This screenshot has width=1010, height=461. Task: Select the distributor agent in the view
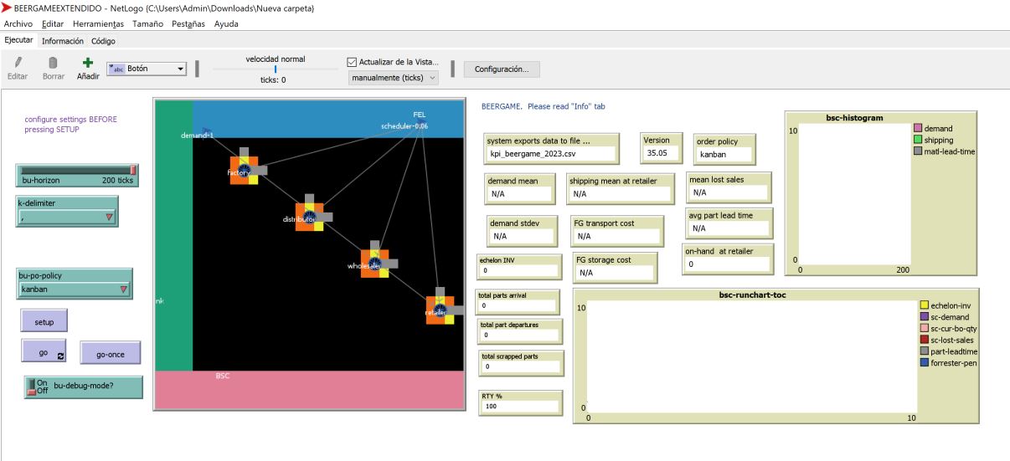309,217
